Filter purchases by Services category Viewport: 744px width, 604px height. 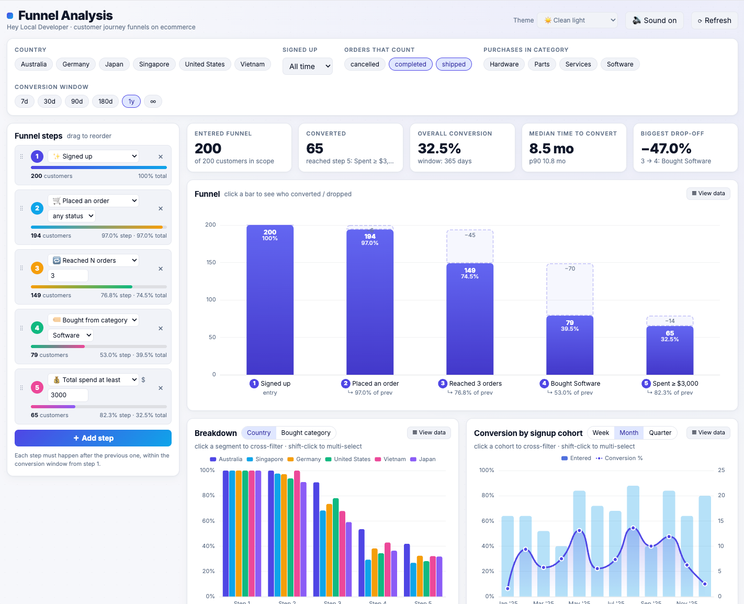[578, 64]
